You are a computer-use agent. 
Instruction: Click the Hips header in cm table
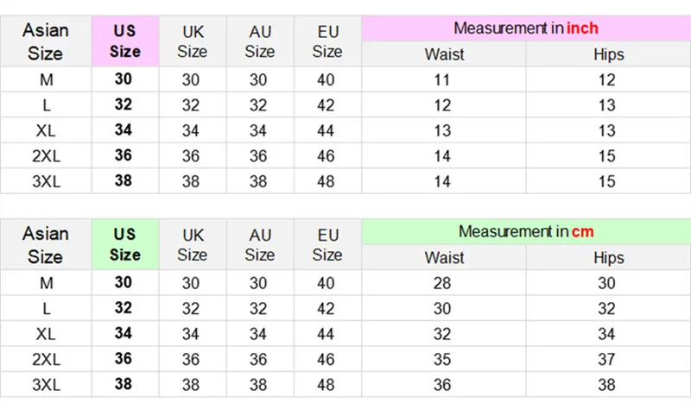coord(607,257)
